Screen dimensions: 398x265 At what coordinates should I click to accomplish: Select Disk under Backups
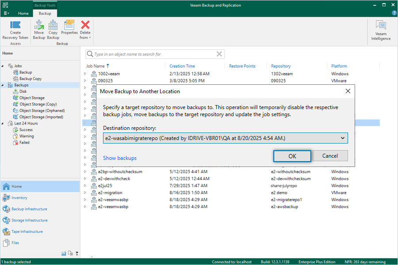pyautogui.click(x=23, y=91)
